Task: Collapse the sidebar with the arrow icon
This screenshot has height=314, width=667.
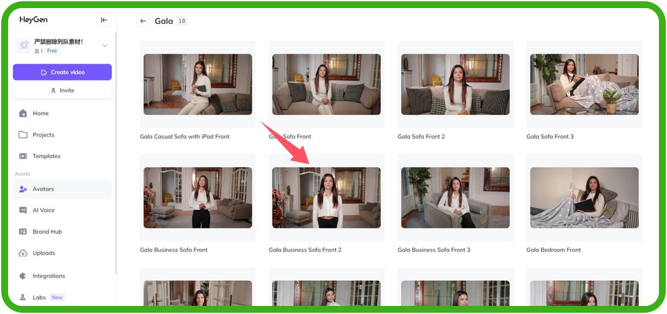Action: point(104,20)
